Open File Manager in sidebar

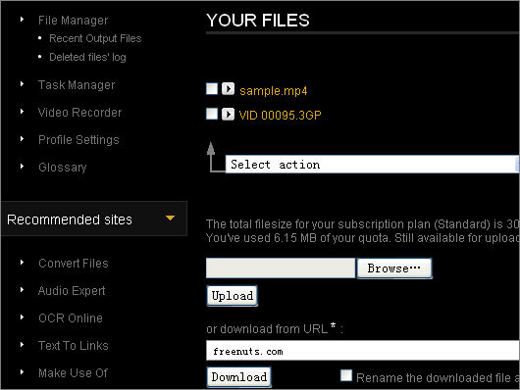[73, 21]
